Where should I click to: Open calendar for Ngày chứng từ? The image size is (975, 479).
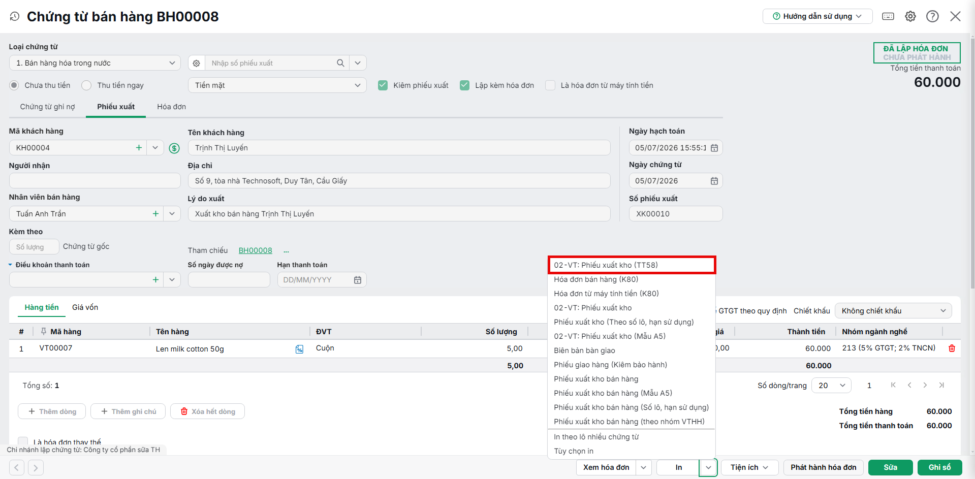point(714,181)
